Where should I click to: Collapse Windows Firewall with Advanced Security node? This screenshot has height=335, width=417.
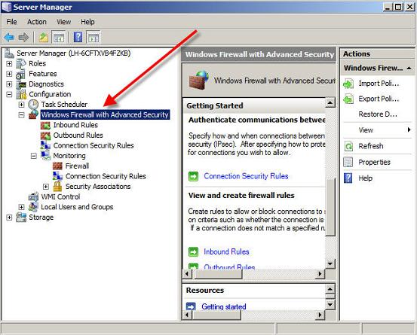(x=22, y=115)
